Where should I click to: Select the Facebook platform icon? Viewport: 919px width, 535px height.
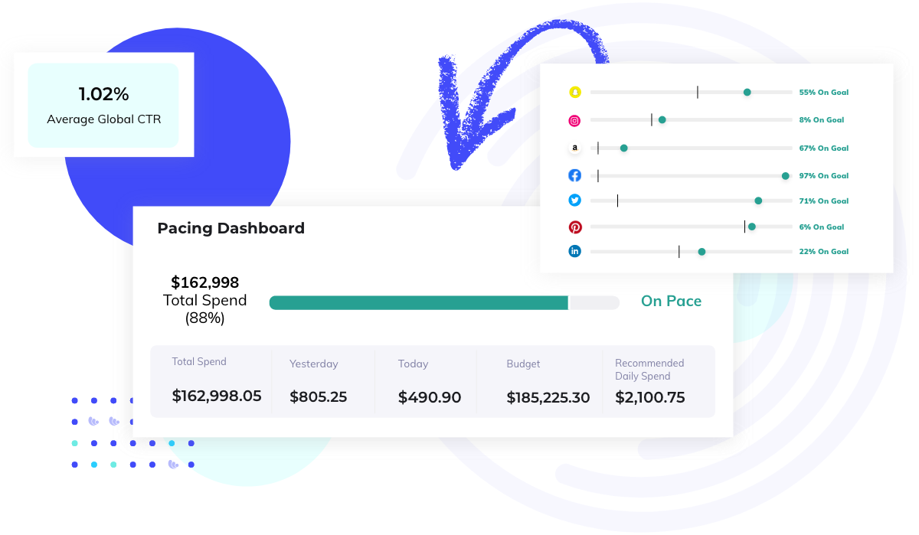pos(574,175)
